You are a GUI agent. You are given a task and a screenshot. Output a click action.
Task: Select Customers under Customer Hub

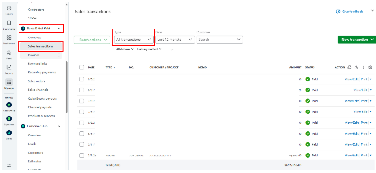[35, 153]
